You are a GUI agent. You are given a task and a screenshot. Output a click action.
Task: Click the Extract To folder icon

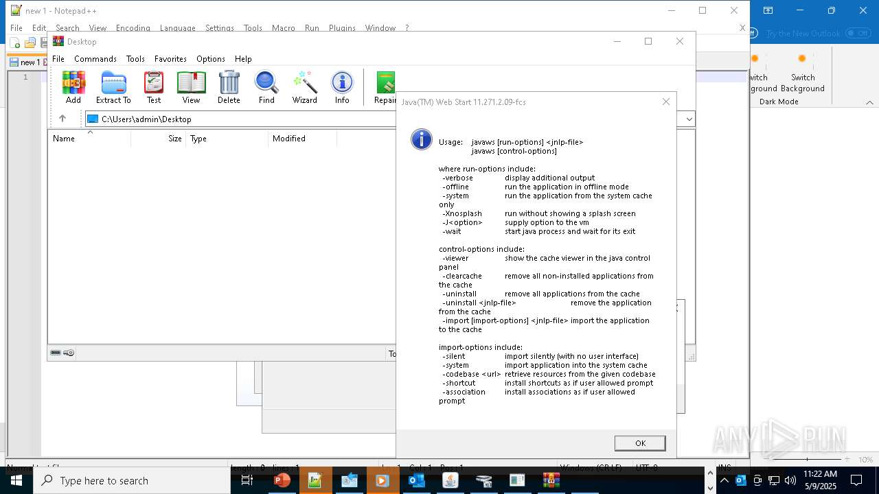113,82
